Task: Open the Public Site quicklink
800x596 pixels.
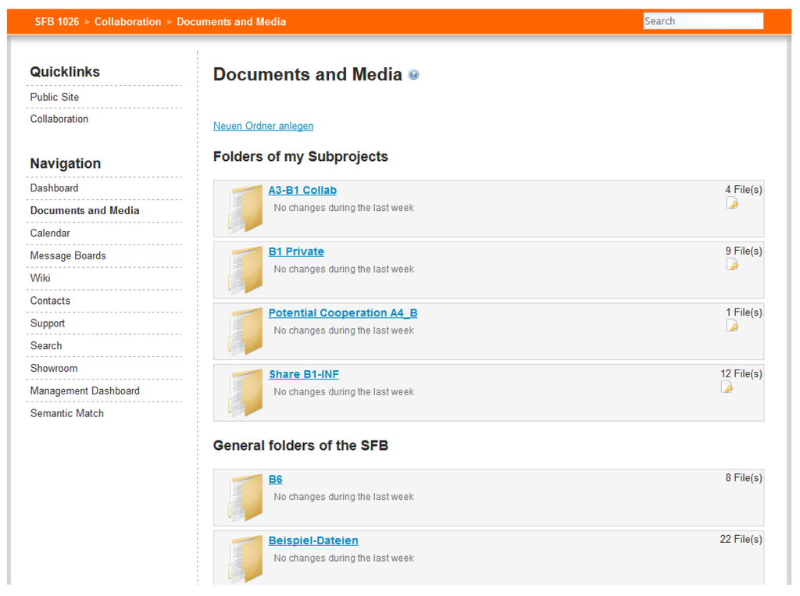Action: point(55,97)
